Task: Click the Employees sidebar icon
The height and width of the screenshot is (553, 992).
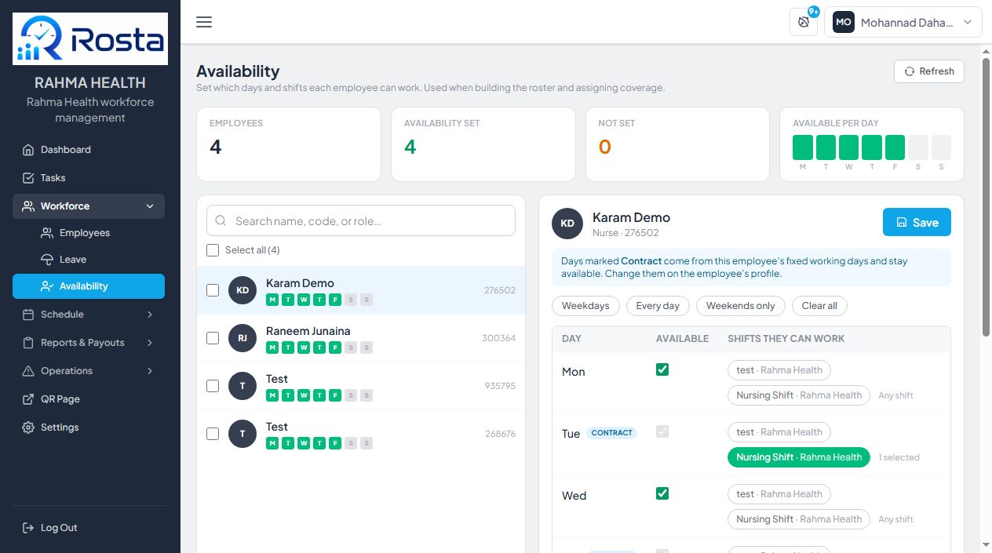Action: coord(47,233)
